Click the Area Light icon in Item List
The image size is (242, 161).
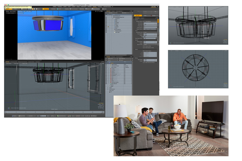(115, 32)
